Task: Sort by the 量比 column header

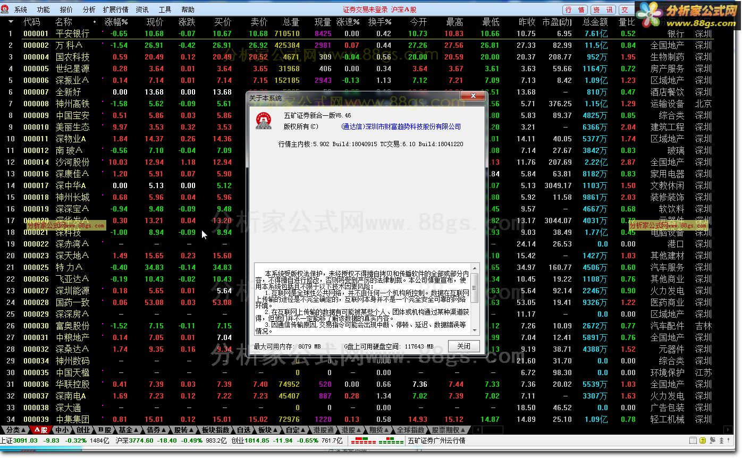Action: coord(627,22)
